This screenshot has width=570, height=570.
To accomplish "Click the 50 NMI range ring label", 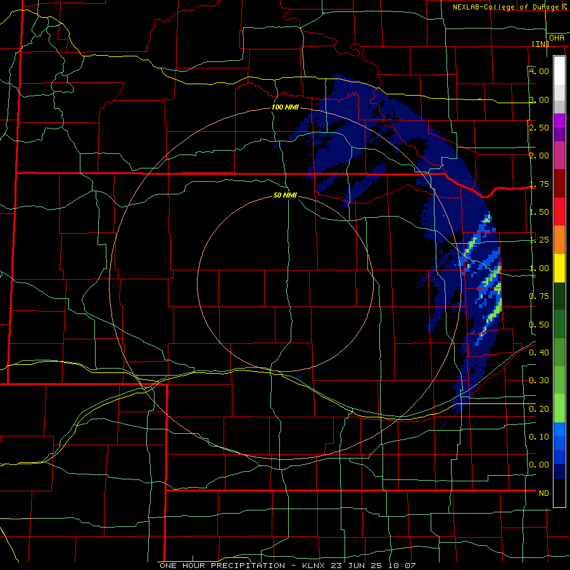I will pos(285,195).
